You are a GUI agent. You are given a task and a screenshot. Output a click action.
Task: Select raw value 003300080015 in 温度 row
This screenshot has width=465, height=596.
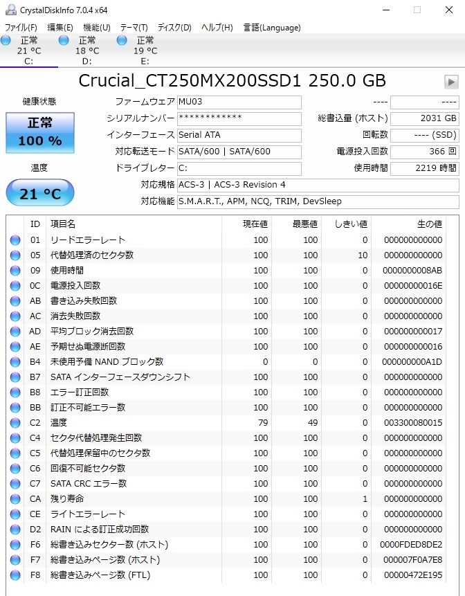pyautogui.click(x=413, y=423)
